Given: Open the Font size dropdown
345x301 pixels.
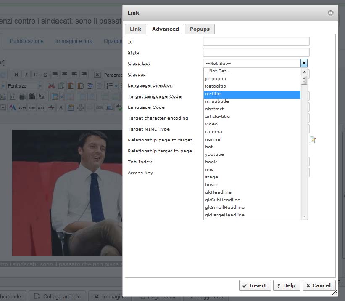Looking at the screenshot, I should 24,86.
